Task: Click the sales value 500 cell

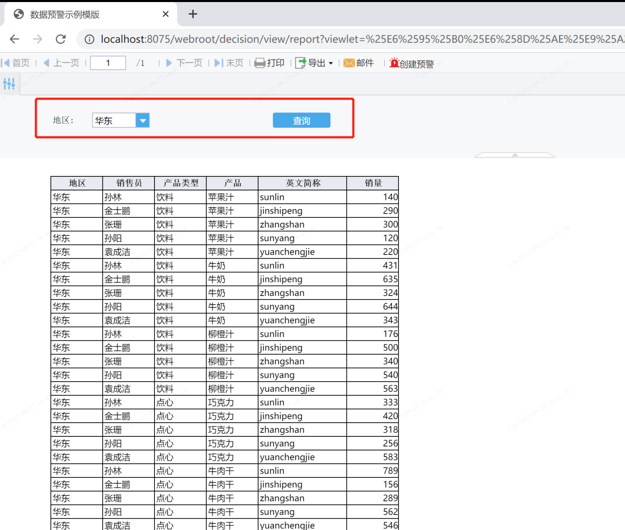Action: tap(373, 348)
